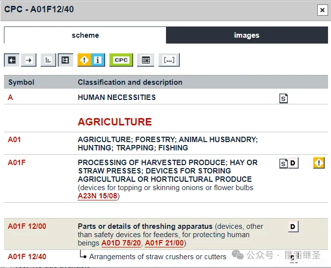Viewport: 331px width, 268px height.
Task: Select the A01F 12/40 symbol entry
Action: (27, 257)
